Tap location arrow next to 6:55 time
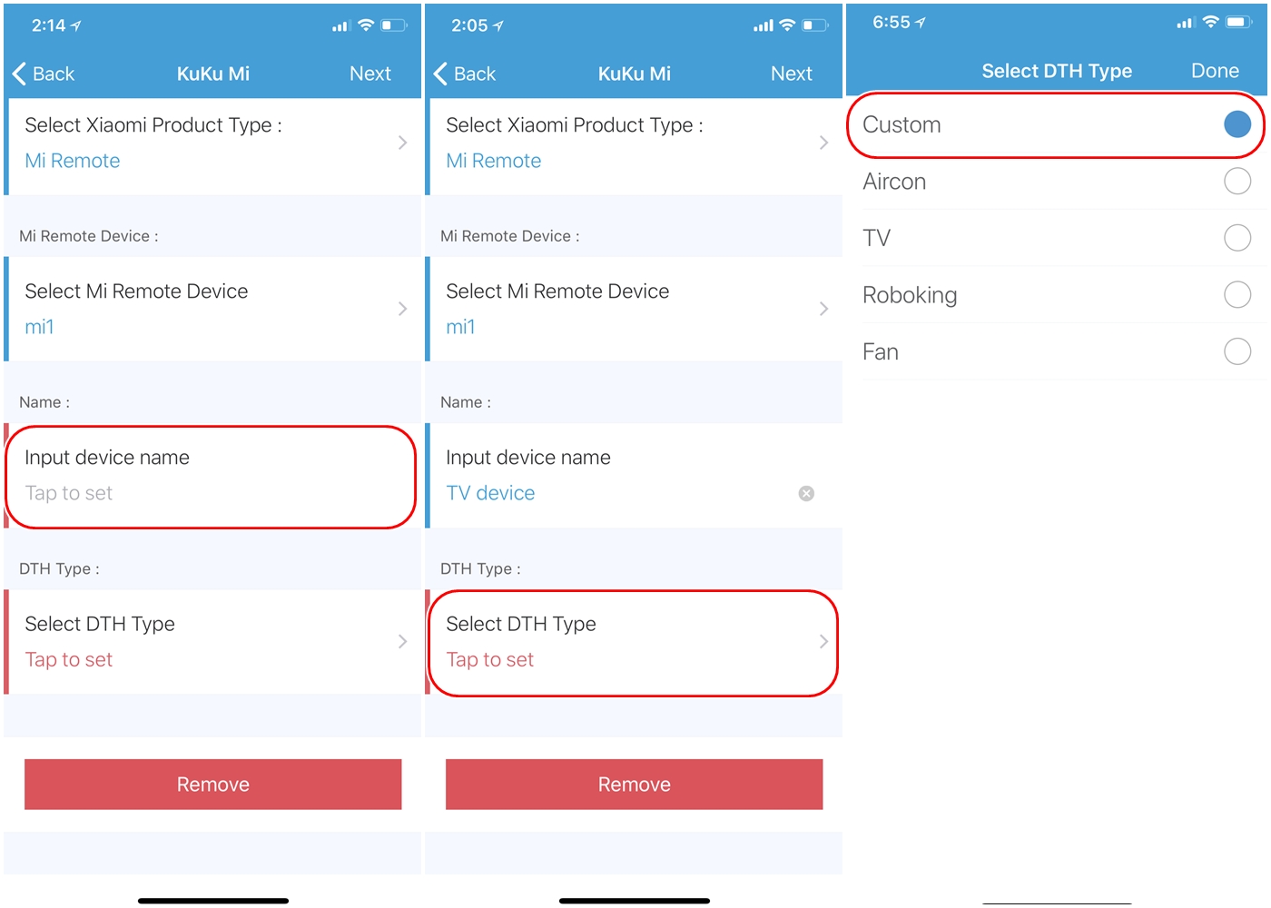This screenshot has height=908, width=1271. pos(920,23)
